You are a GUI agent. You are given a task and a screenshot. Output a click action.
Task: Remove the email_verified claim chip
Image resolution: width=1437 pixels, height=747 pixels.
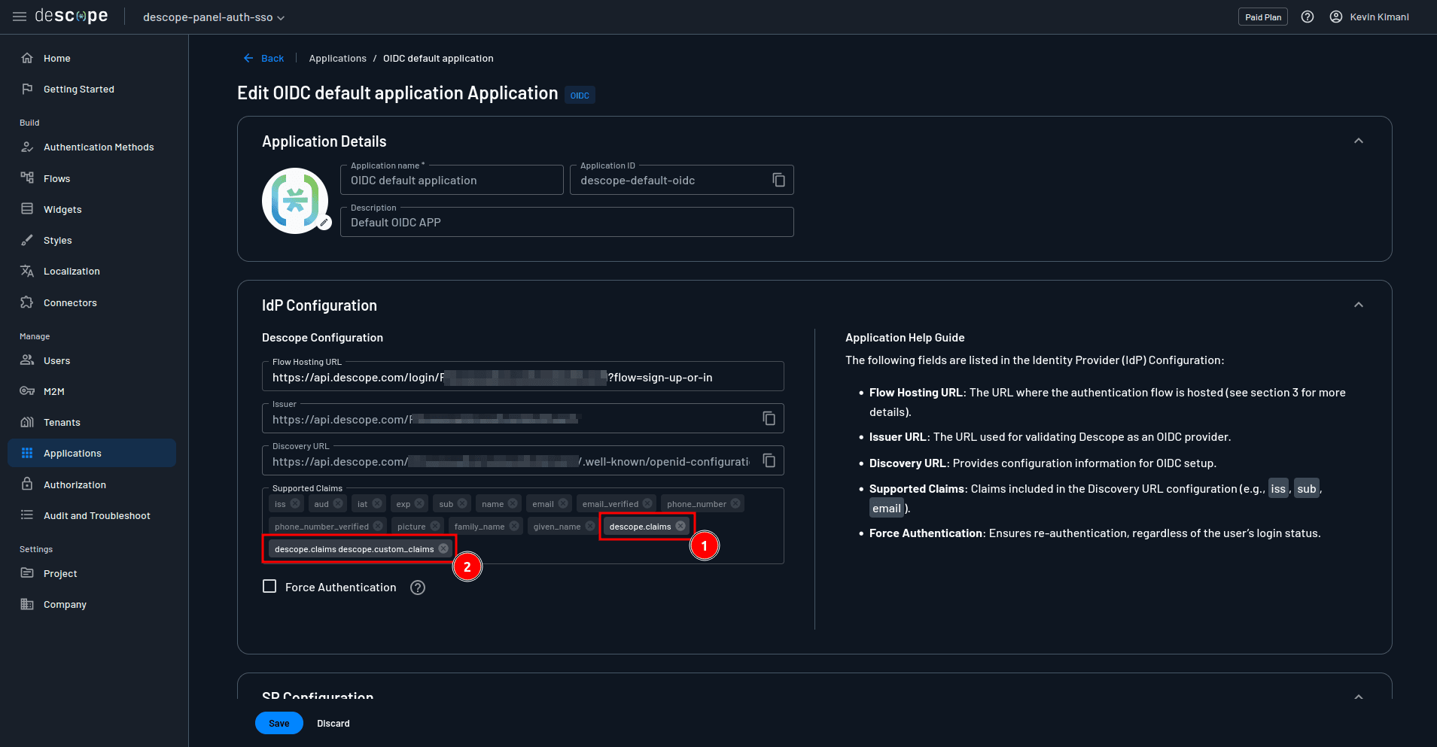coord(647,503)
